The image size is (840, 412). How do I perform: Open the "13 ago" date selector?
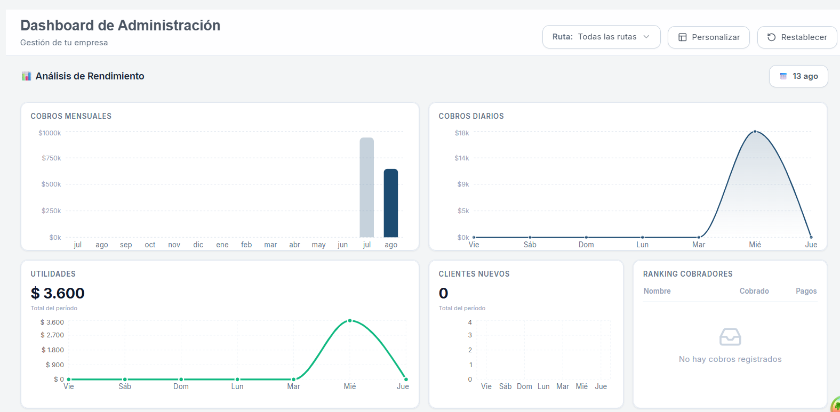[x=798, y=76]
